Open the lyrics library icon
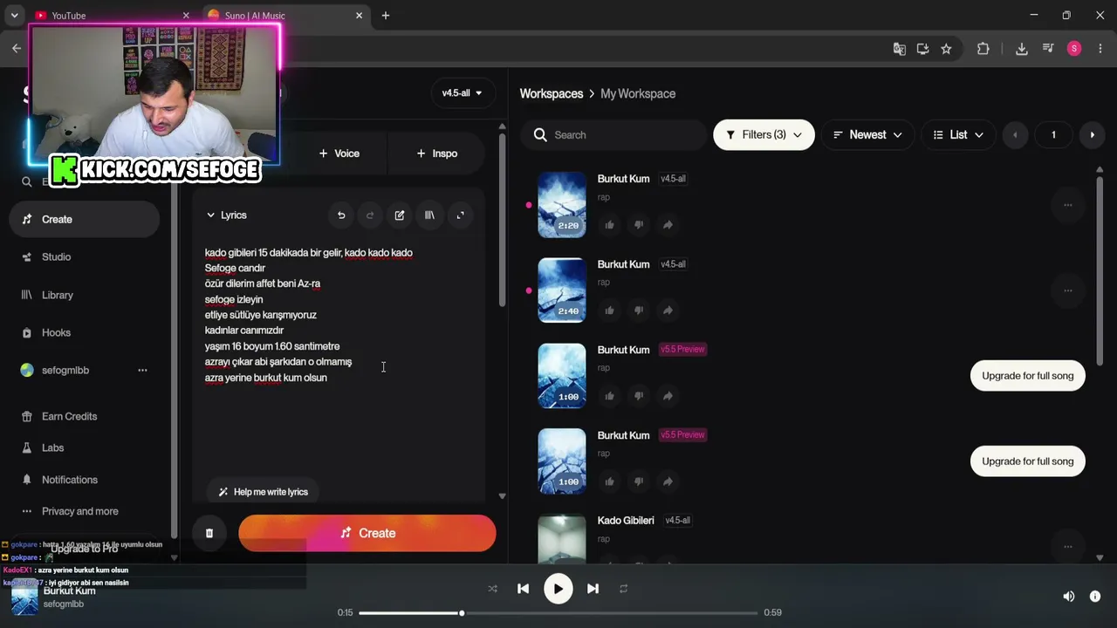 [429, 215]
